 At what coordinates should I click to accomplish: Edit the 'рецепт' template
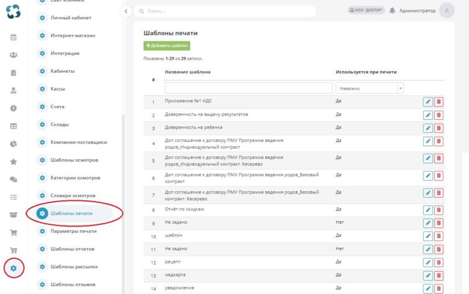click(x=428, y=262)
